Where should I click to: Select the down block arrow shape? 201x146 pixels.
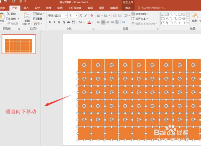(184, 18)
